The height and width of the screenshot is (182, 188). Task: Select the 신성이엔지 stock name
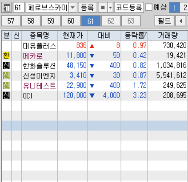[39, 76]
